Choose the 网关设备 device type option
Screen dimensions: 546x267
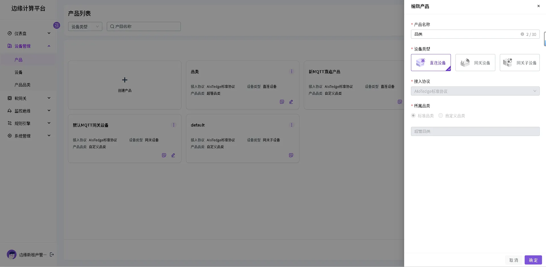tap(475, 63)
